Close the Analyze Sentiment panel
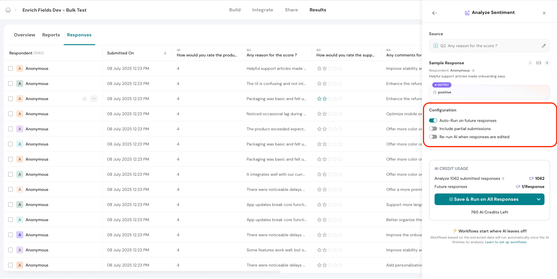 (544, 13)
